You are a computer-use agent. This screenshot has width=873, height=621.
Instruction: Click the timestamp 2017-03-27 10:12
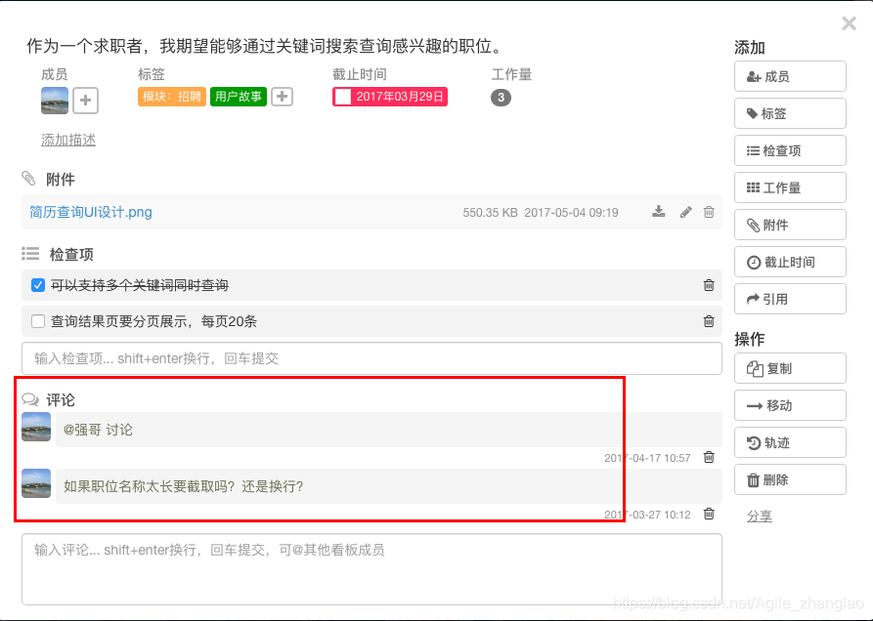[x=647, y=515]
